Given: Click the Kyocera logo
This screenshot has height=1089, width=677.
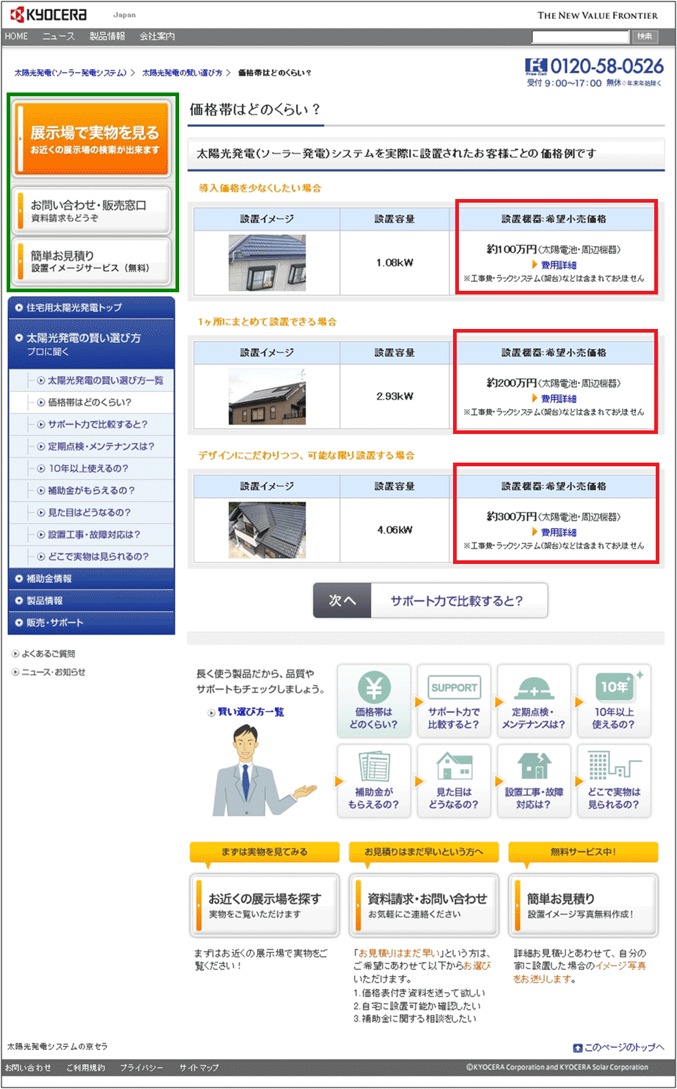Looking at the screenshot, I should [x=48, y=15].
